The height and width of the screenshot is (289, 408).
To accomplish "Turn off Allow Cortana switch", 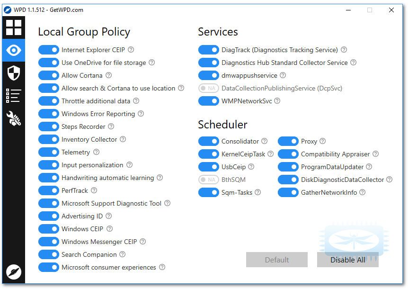I will [49, 75].
